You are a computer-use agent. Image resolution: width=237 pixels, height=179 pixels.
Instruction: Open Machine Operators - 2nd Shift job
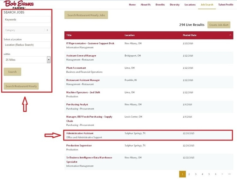pos(83,92)
